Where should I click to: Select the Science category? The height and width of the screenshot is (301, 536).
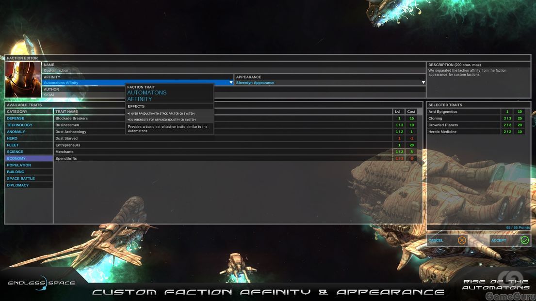tap(29, 151)
